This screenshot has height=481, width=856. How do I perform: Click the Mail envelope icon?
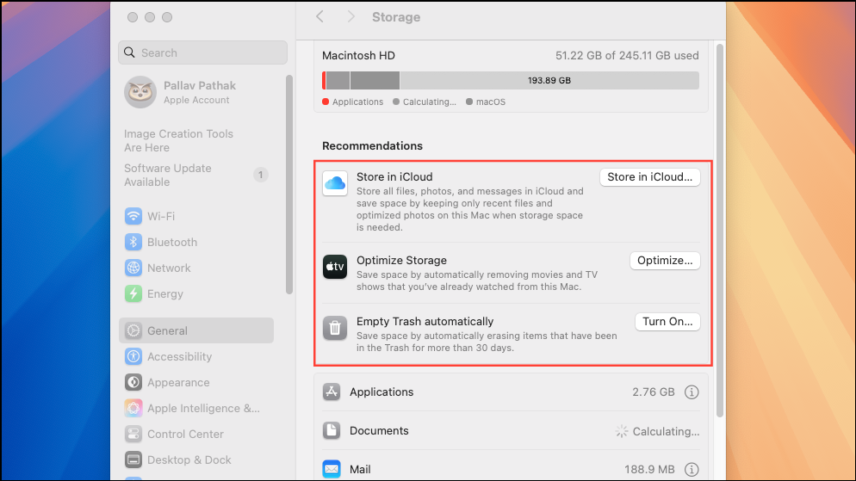click(332, 469)
